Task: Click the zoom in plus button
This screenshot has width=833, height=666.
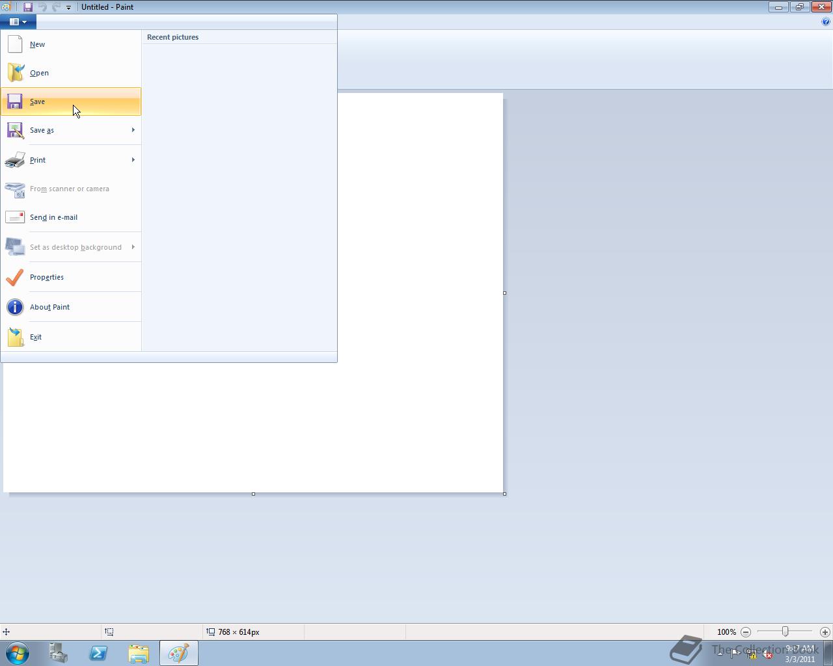Action: [x=825, y=632]
